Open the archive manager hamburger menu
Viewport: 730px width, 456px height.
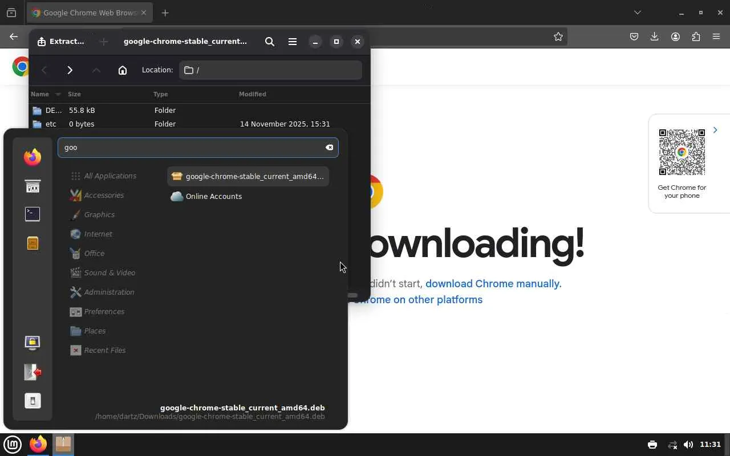pyautogui.click(x=293, y=42)
